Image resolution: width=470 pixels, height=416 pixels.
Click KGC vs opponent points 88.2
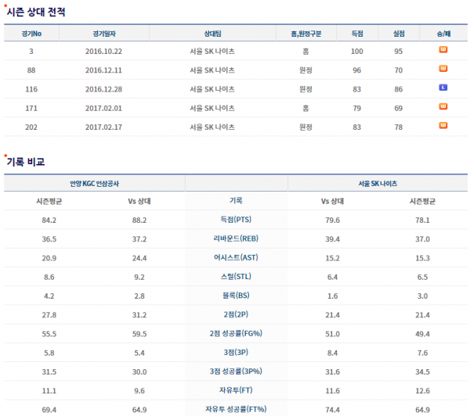(139, 221)
